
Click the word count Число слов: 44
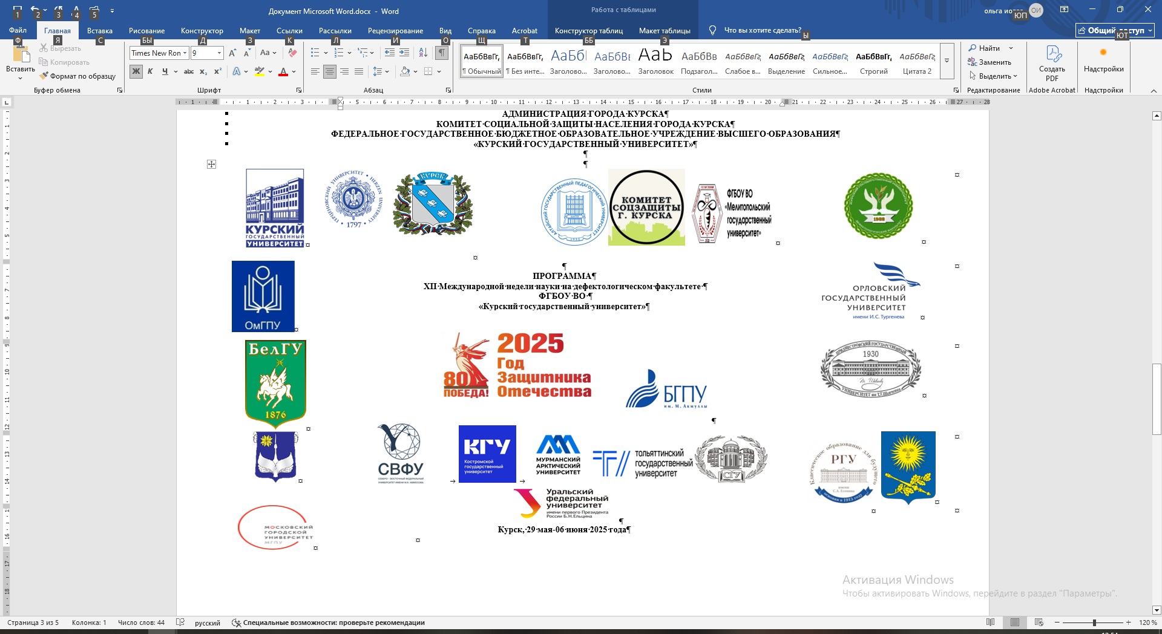141,623
